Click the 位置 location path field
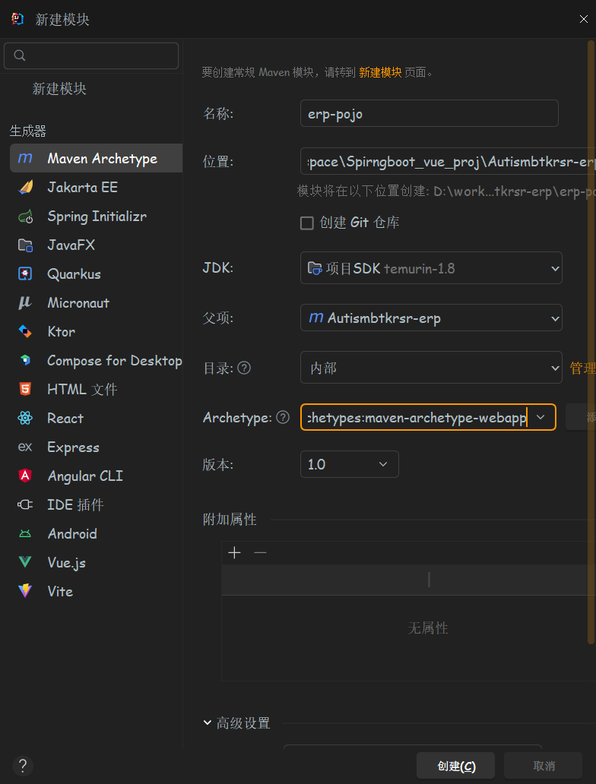This screenshot has width=596, height=784. coord(448,161)
